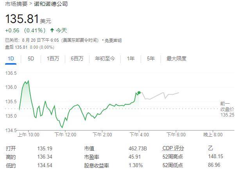Click the 134.5 y-axis label
Image resolution: width=243 pixels, height=171 pixels.
[11, 130]
